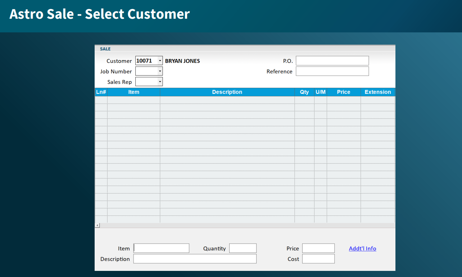Click the Item entry field
Screen dimensions: 462x277
pos(162,248)
